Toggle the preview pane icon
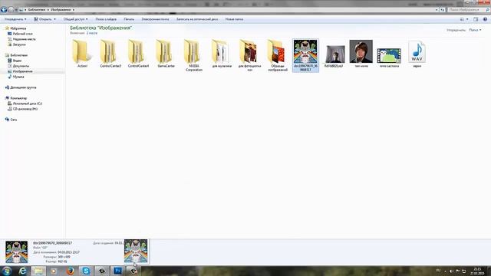Image resolution: width=491 pixels, height=276 pixels. [476, 19]
